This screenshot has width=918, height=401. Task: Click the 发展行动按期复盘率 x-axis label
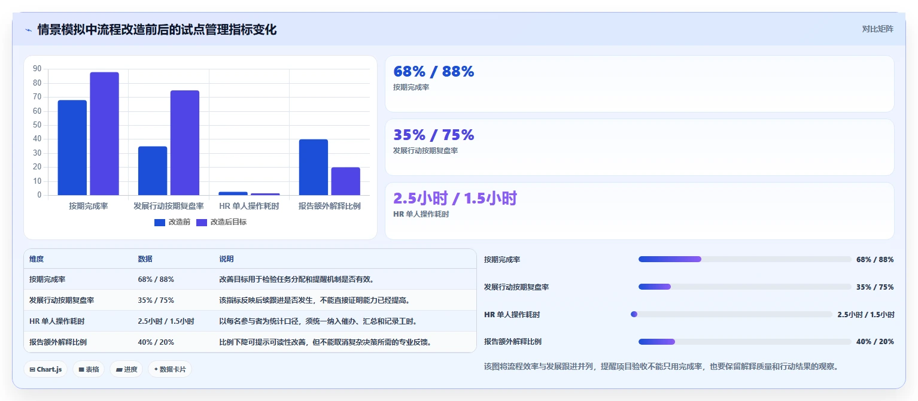click(x=169, y=206)
